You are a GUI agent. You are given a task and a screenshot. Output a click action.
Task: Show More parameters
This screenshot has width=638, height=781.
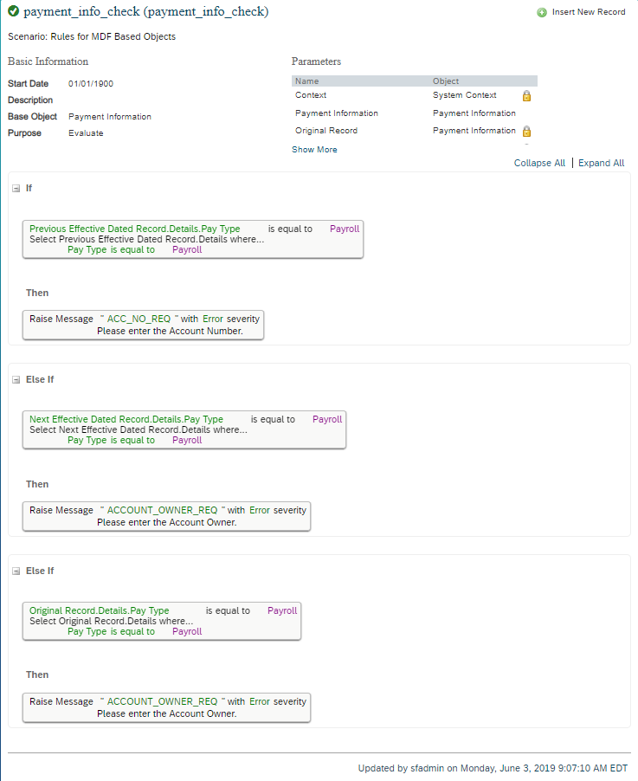click(314, 150)
